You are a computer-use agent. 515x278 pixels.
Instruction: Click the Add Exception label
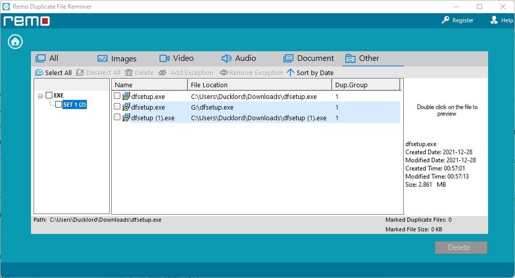pos(192,73)
